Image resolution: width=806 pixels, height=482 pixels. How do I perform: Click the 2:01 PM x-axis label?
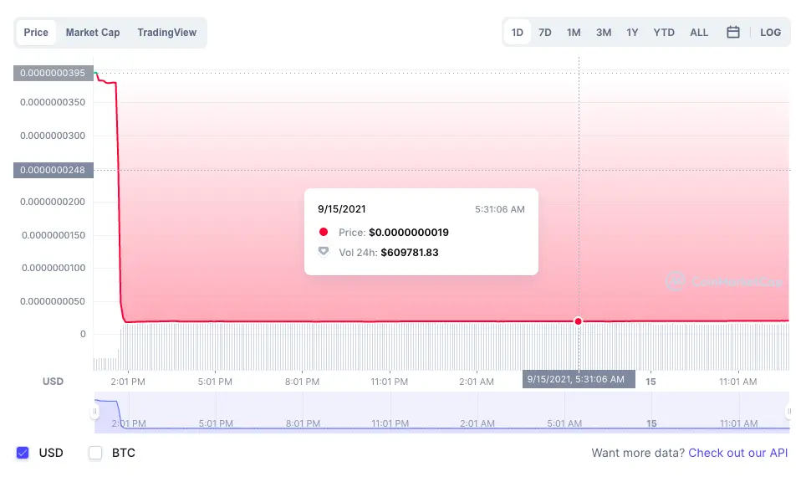(128, 382)
